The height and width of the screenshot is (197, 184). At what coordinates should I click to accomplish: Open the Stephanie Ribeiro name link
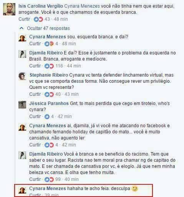click(x=49, y=75)
